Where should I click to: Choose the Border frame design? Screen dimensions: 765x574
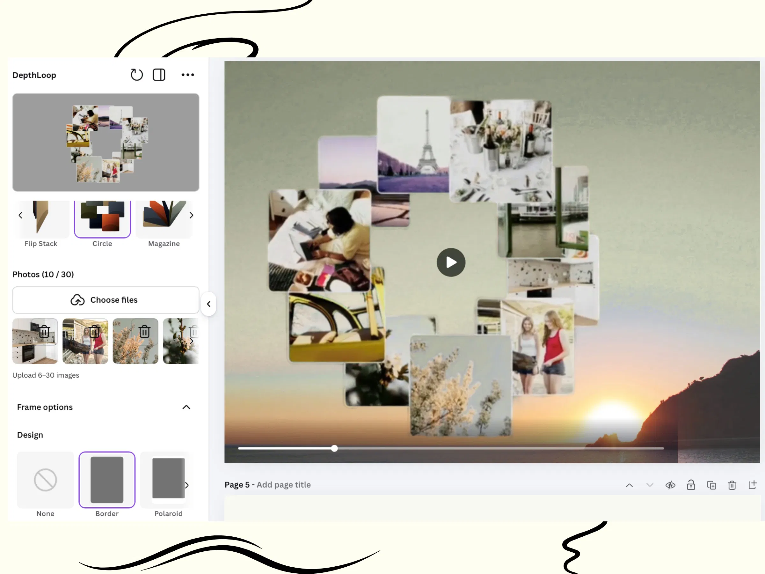tap(107, 484)
